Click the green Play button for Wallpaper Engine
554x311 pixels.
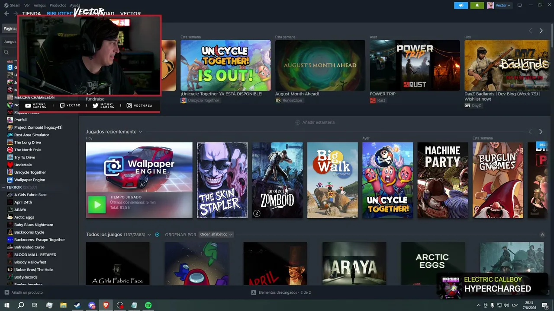point(97,205)
